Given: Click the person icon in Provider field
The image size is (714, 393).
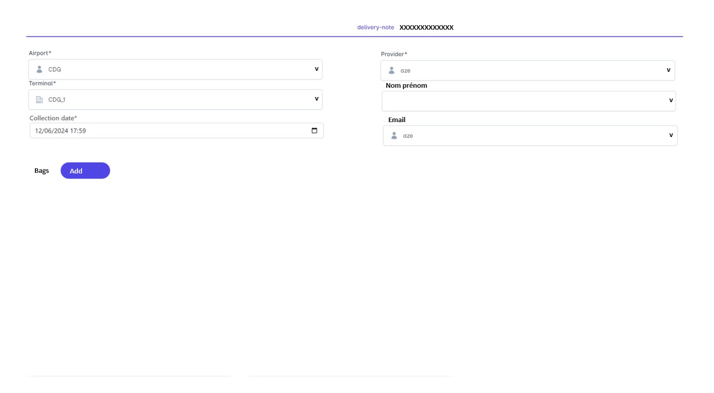Looking at the screenshot, I should coord(392,70).
